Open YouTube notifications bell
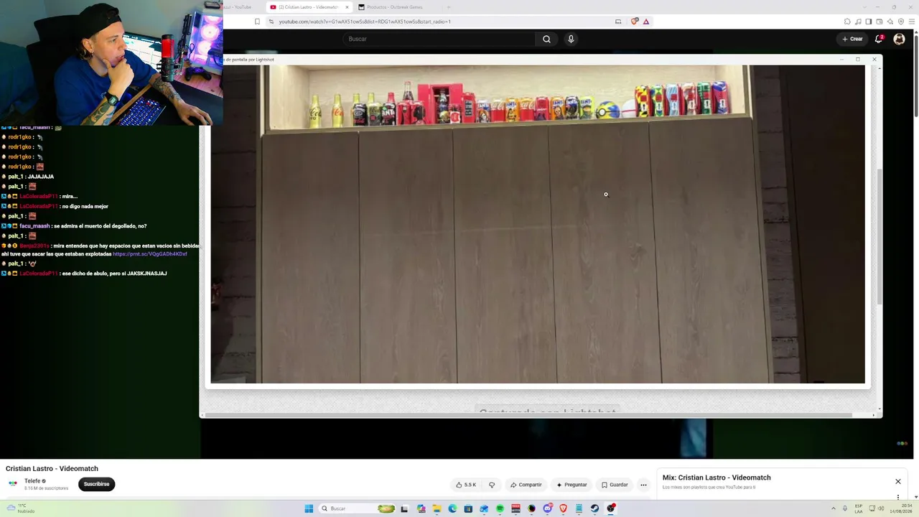 click(x=879, y=39)
